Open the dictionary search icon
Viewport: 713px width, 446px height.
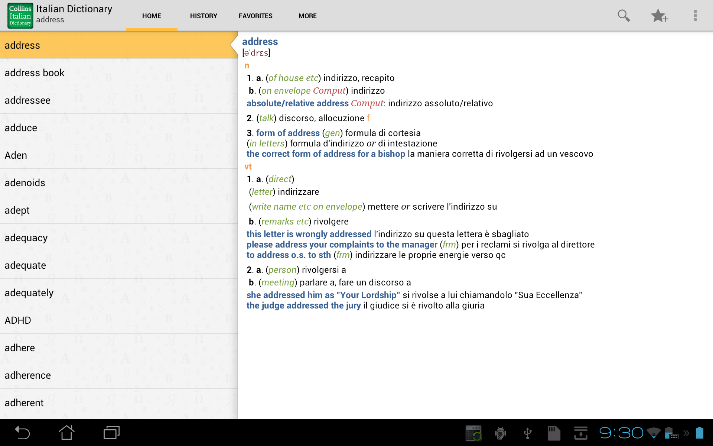coord(624,16)
